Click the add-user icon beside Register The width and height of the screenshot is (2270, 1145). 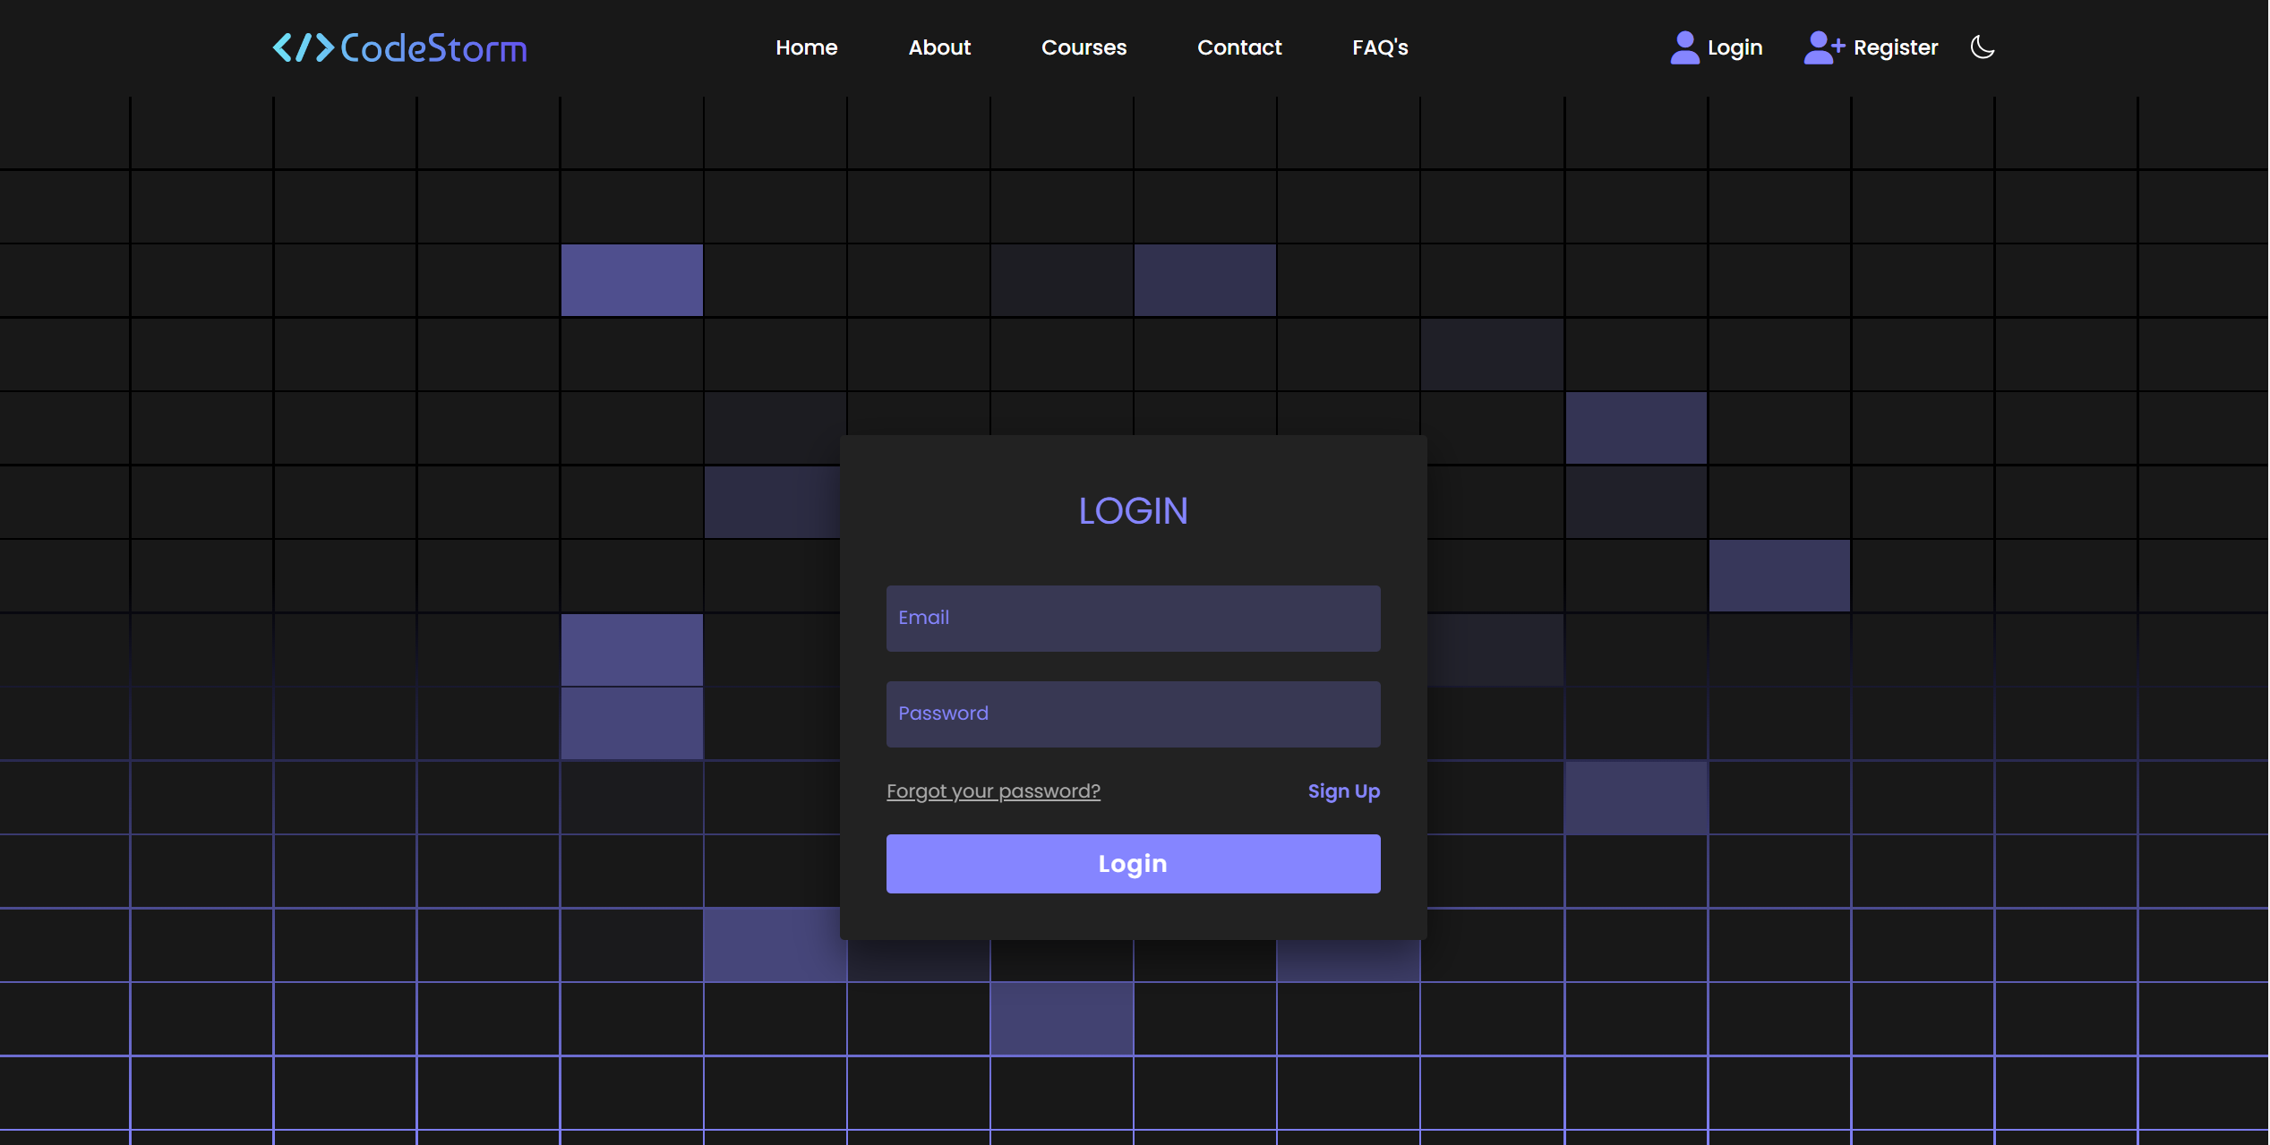click(1824, 47)
